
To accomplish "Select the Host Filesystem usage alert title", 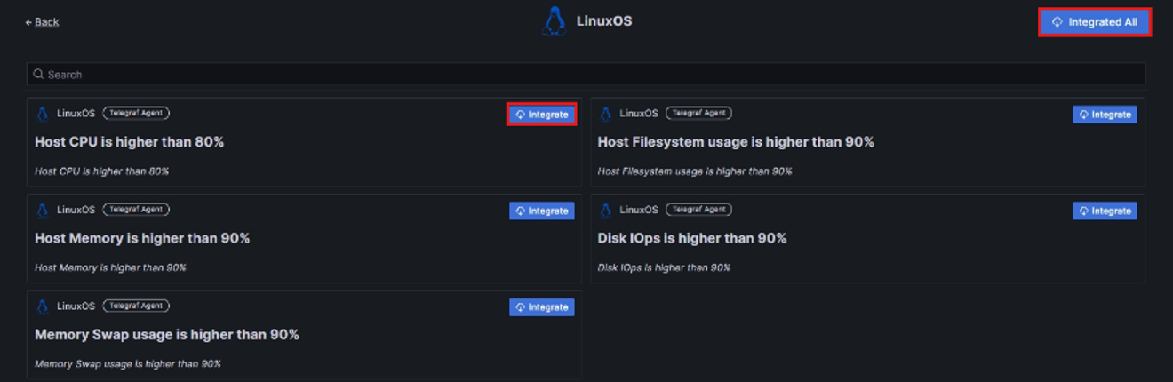I will point(736,142).
